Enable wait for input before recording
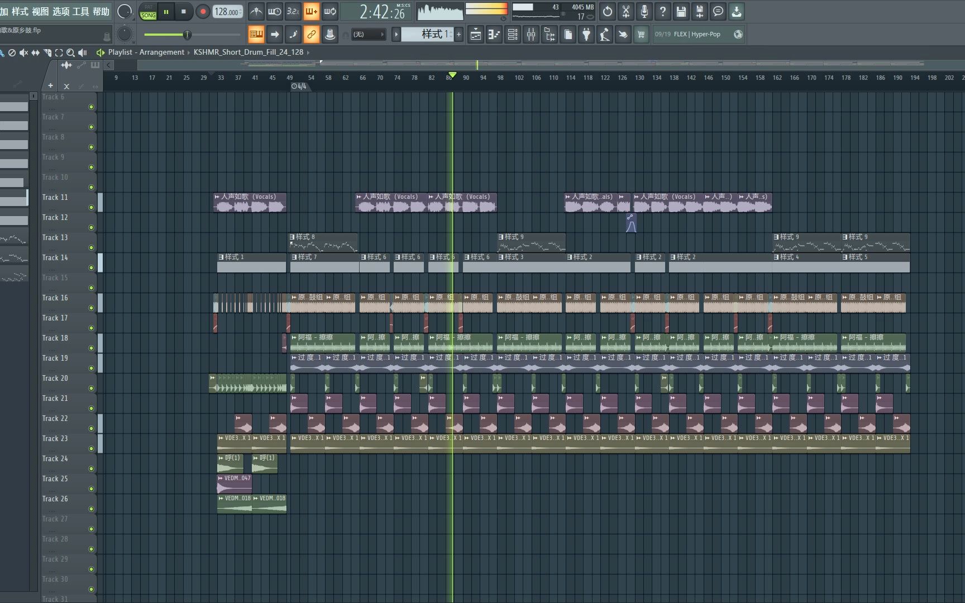 275,11
